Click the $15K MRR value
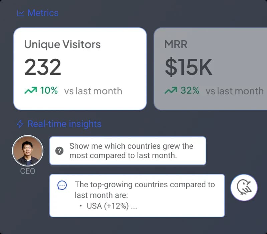 coord(189,67)
